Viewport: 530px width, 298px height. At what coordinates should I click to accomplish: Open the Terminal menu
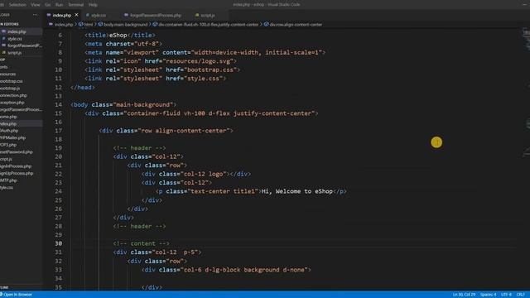click(x=75, y=5)
